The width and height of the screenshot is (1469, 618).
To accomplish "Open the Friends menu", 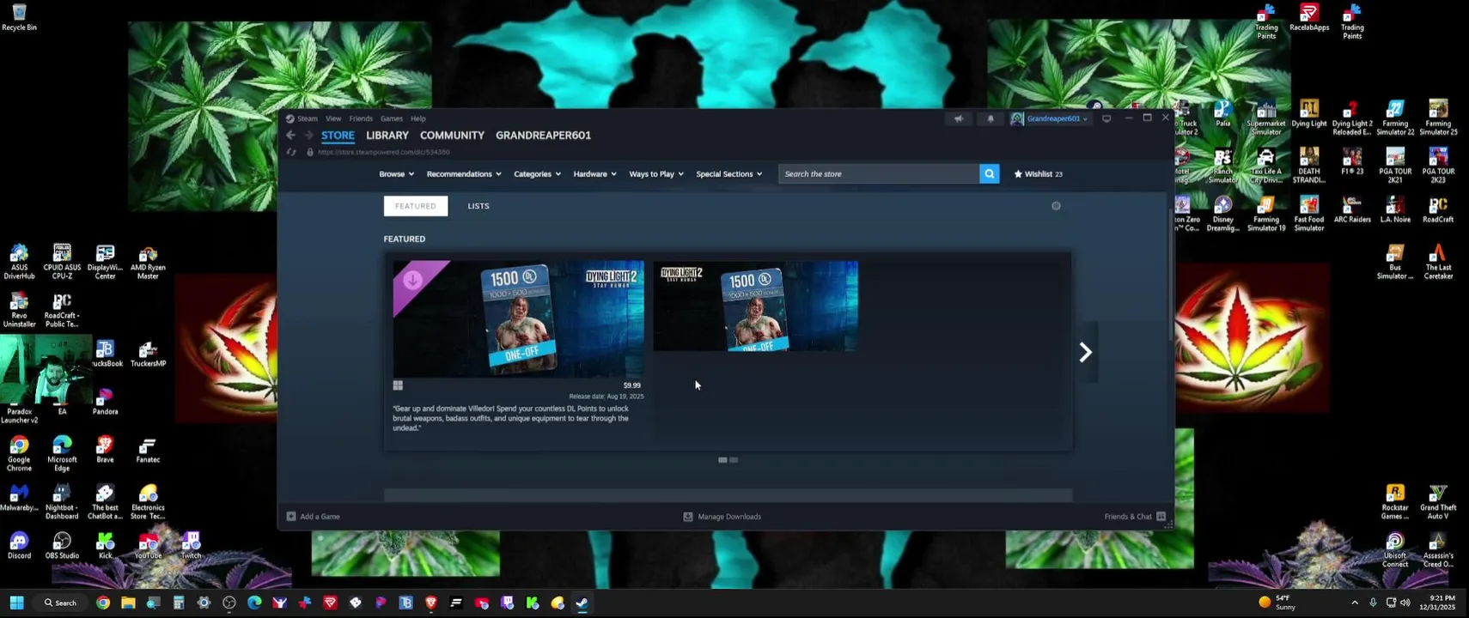I will [x=361, y=118].
